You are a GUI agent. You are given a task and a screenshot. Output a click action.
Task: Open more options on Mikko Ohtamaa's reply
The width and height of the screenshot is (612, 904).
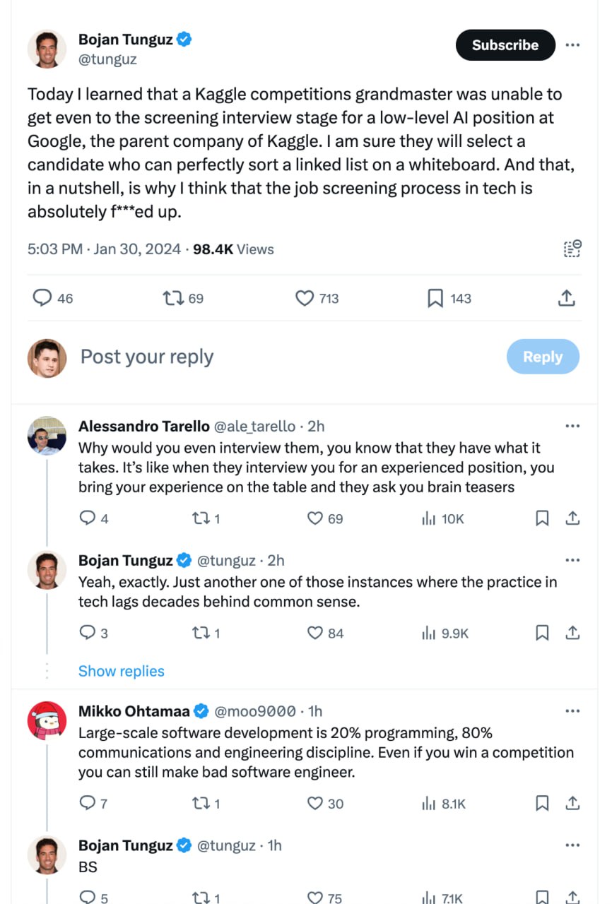click(572, 711)
